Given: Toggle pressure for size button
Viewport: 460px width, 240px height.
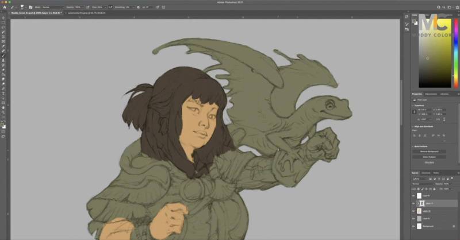Looking at the screenshot, I should pos(158,7).
